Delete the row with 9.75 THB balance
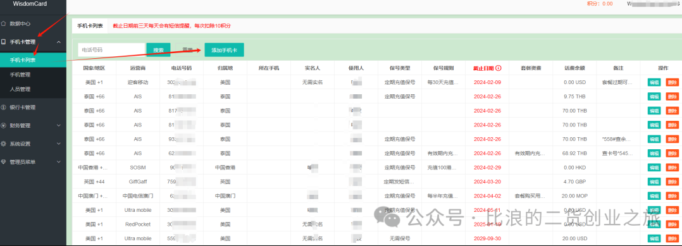 pos(672,97)
